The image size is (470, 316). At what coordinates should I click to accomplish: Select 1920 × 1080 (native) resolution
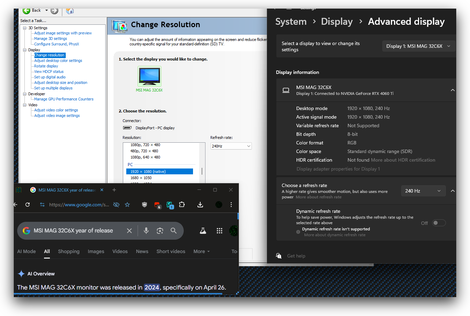click(160, 172)
